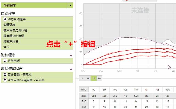Open the 所有程序 dropdown arrow
The image size is (176, 109).
(71, 6)
